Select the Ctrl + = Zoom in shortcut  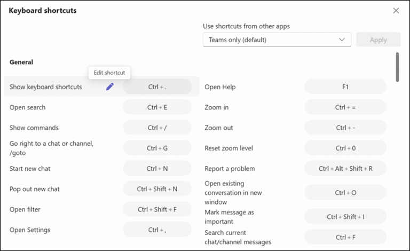tap(345, 107)
